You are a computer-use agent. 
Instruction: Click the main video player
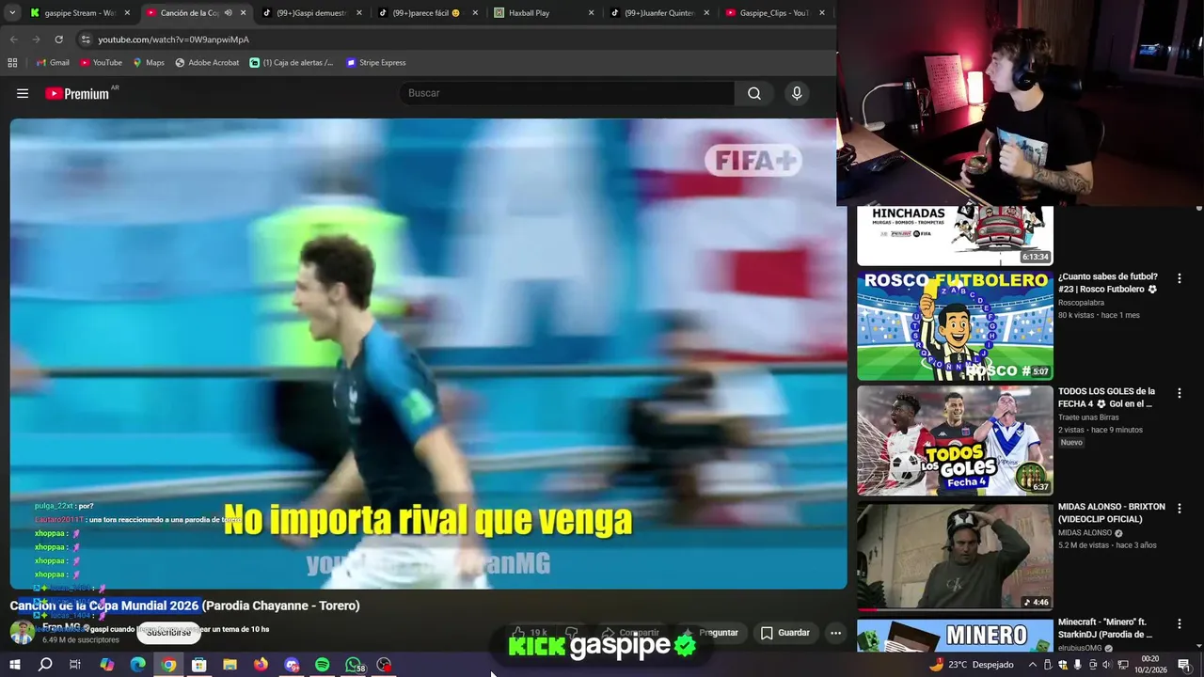click(428, 354)
